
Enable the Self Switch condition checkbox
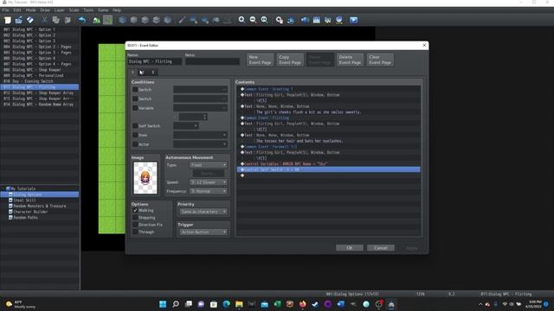coord(135,126)
